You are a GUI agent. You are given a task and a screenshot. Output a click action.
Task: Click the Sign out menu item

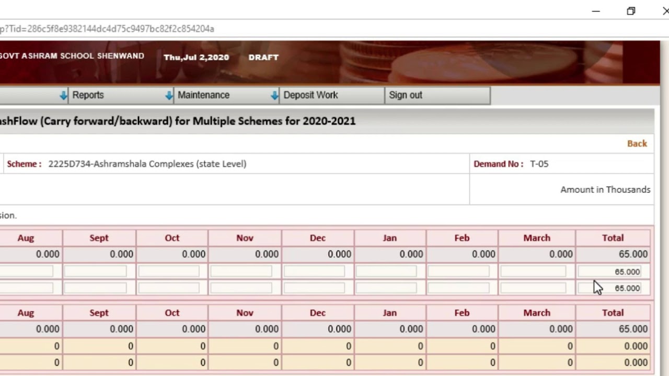pos(437,95)
